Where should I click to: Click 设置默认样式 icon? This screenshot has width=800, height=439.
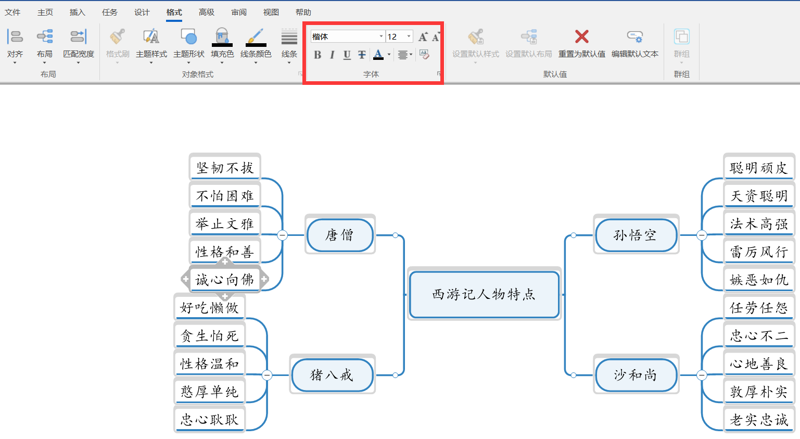(x=476, y=36)
